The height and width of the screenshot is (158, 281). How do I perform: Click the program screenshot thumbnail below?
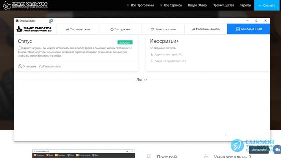[84, 154]
